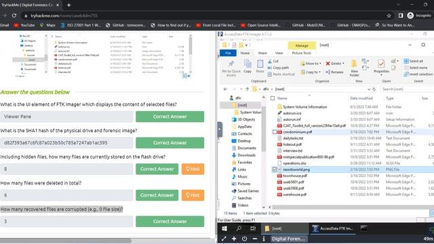Go up one folder level in Explorer
Screen dimensions: 434x244
pyautogui.click(x=248, y=89)
